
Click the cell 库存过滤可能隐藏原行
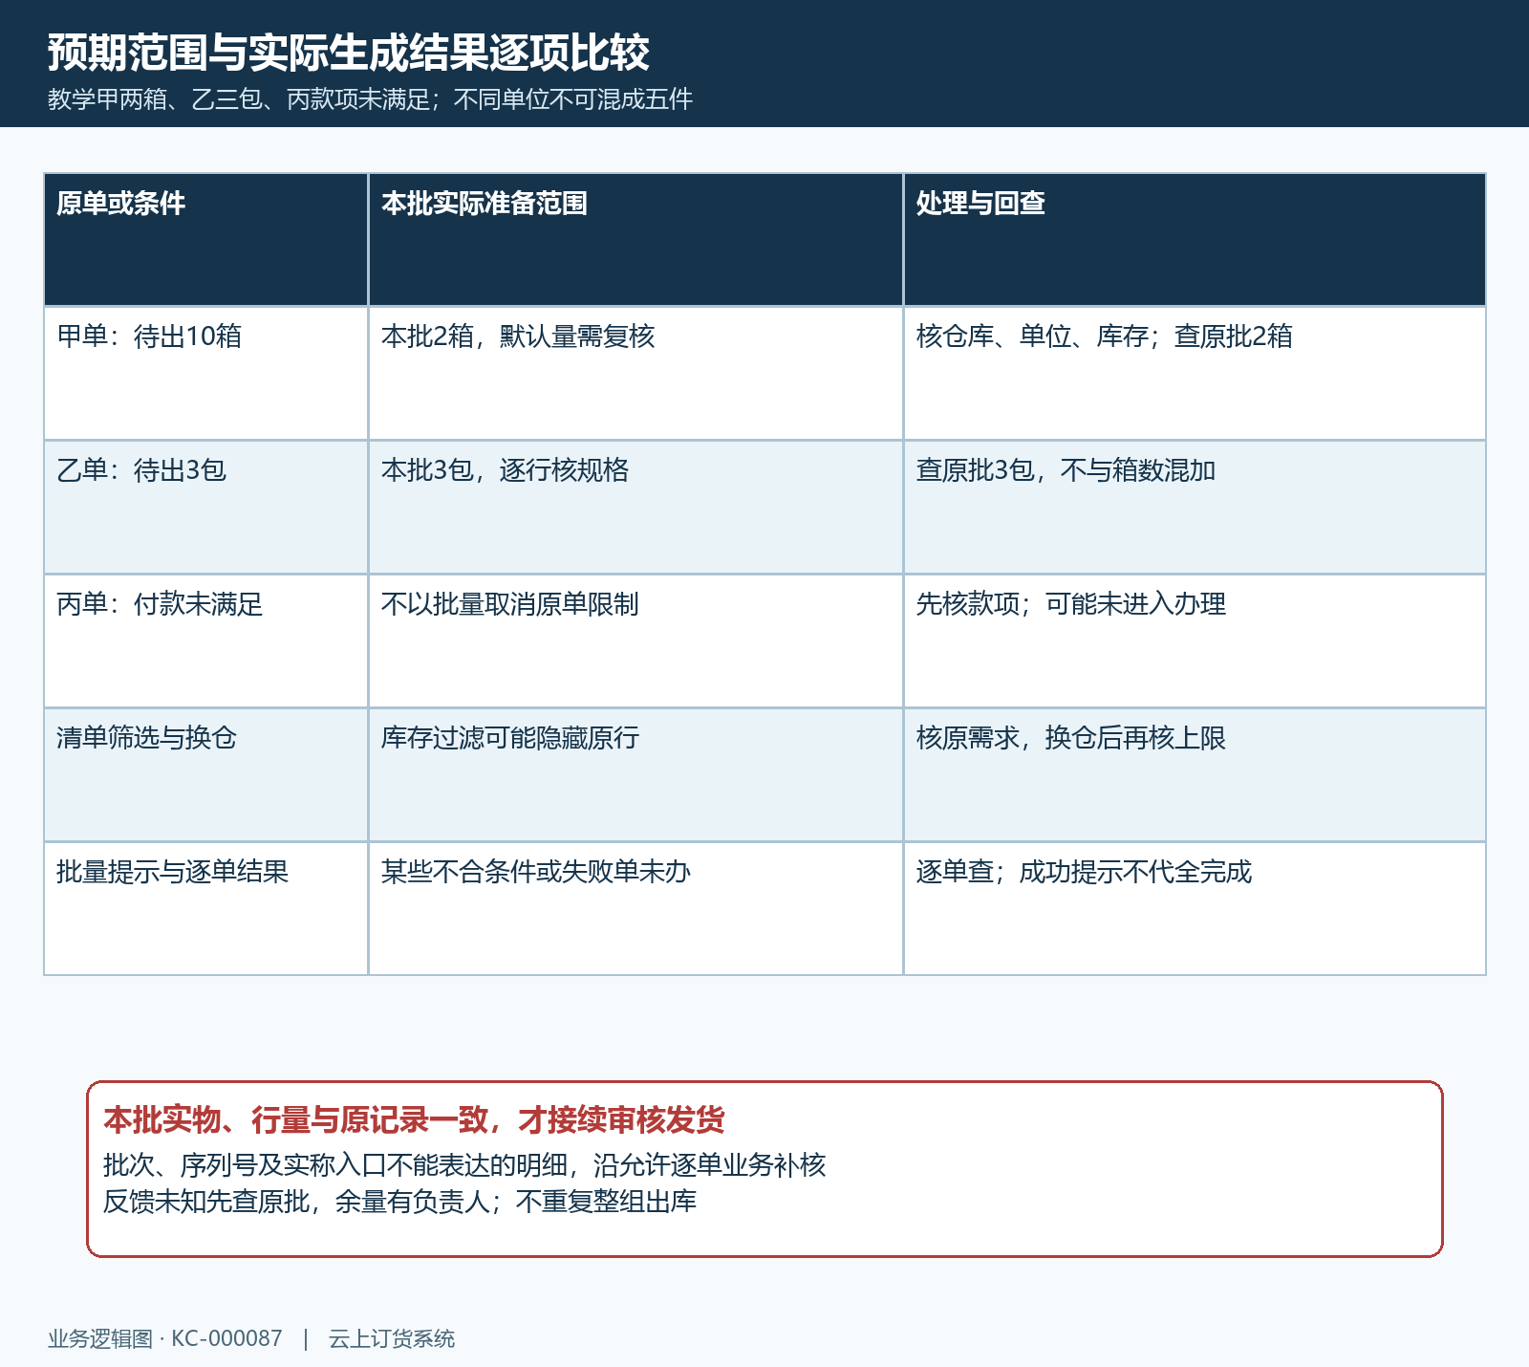point(635,775)
